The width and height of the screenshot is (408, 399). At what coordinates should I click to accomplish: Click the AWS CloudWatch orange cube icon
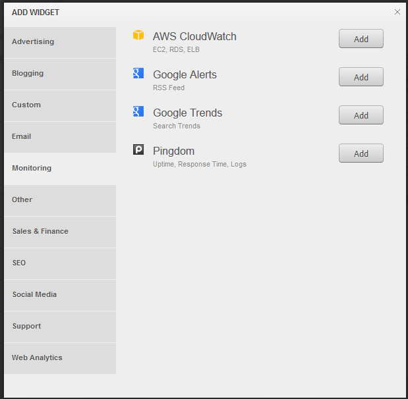138,35
